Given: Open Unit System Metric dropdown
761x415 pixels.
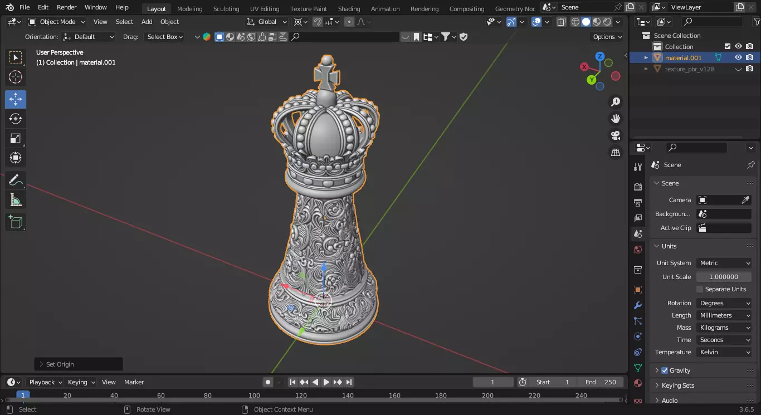Looking at the screenshot, I should 724,263.
